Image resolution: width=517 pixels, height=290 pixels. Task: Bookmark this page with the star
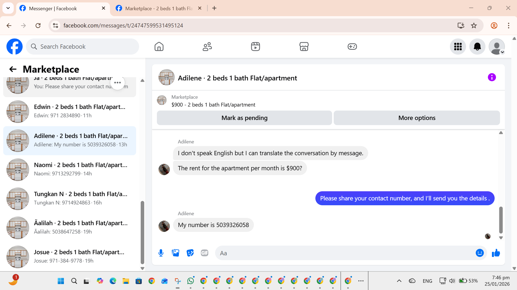pyautogui.click(x=474, y=26)
